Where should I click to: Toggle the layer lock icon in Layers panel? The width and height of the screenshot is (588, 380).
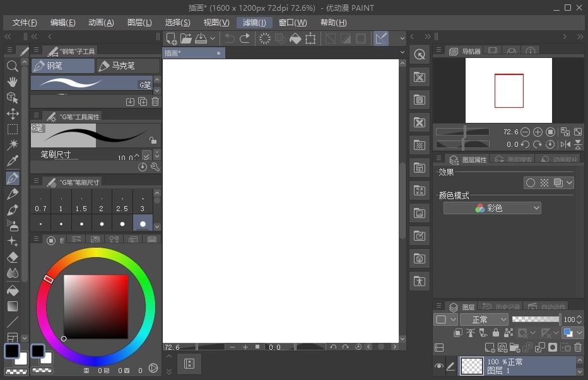496,333
